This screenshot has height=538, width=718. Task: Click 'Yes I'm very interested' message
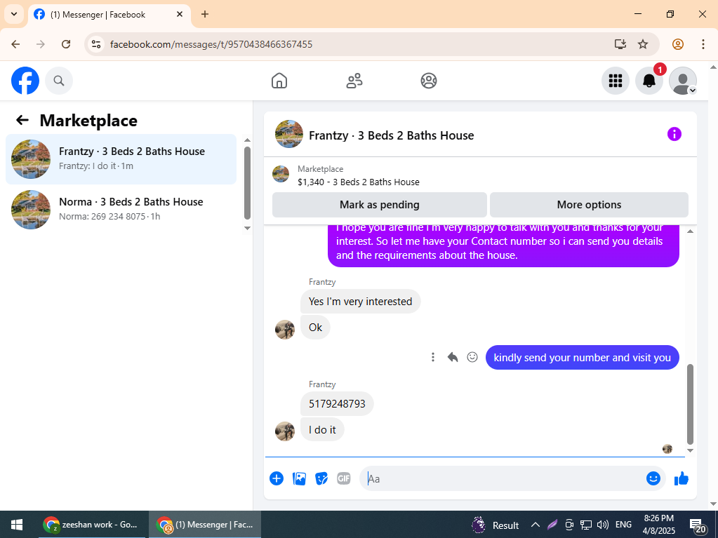tap(360, 302)
